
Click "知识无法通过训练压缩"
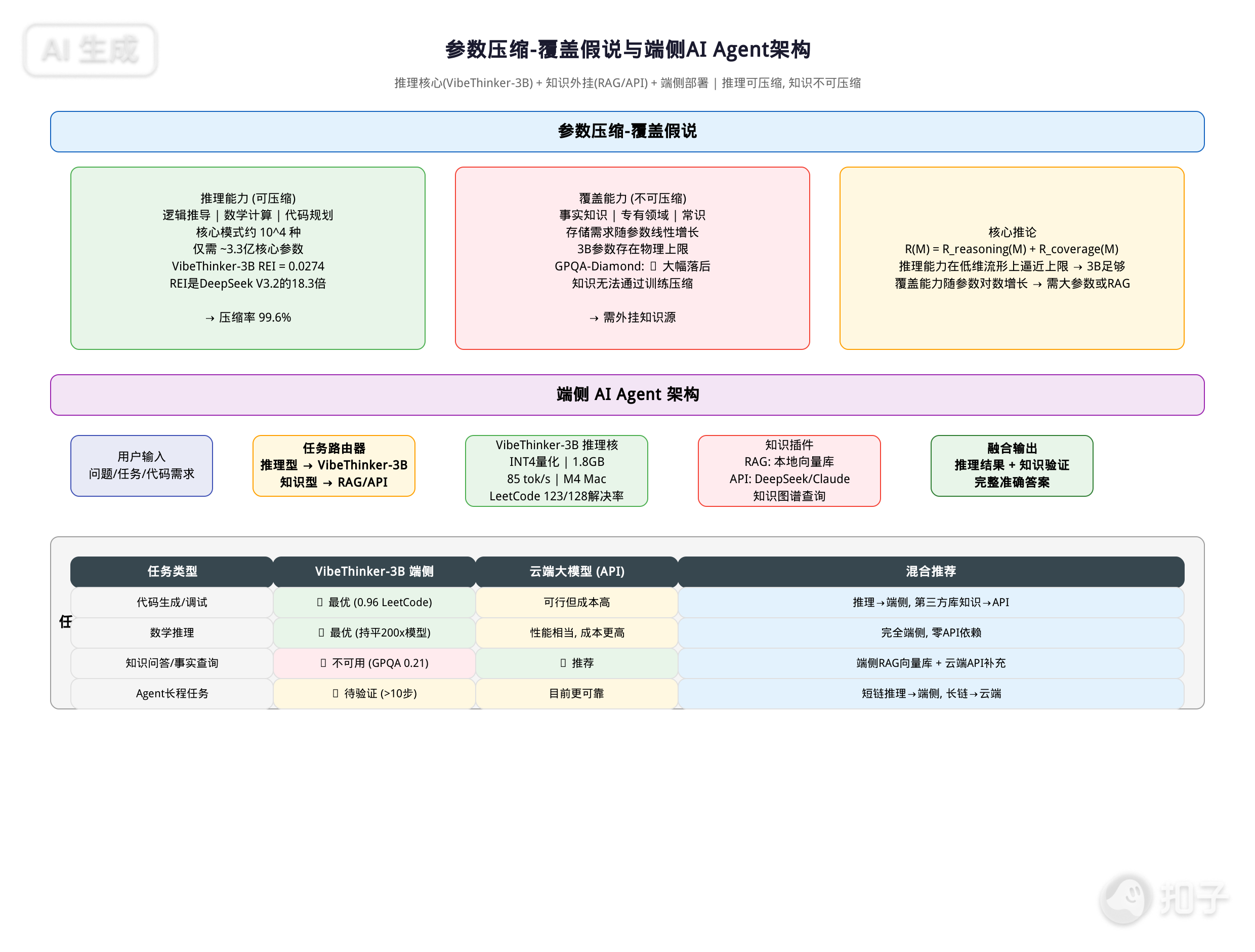(x=633, y=283)
